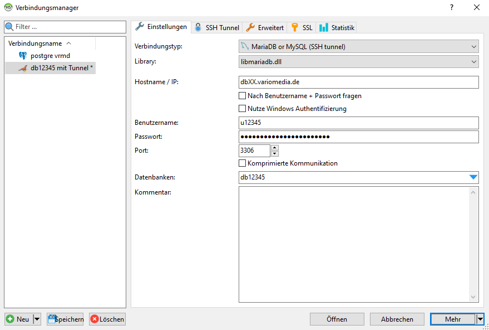The height and width of the screenshot is (330, 489).
Task: Enable Komprimierte Kommunikation checkbox
Action: (x=242, y=163)
